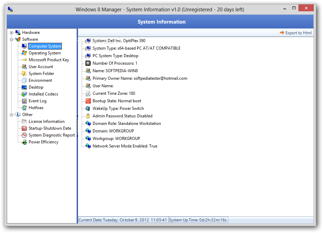323x233 pixels.
Task: Click the Admin Password Status lock icon
Action: [x=88, y=116]
